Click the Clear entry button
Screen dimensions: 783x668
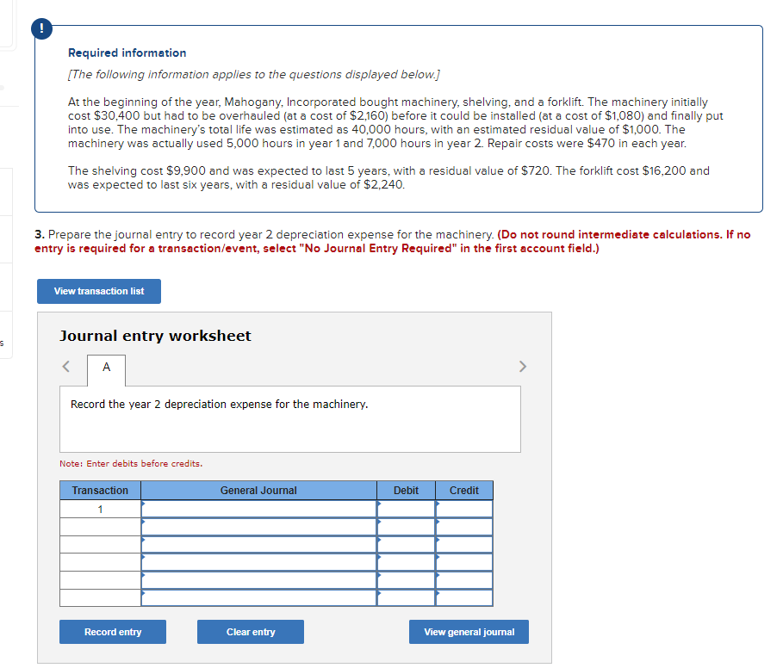251,632
